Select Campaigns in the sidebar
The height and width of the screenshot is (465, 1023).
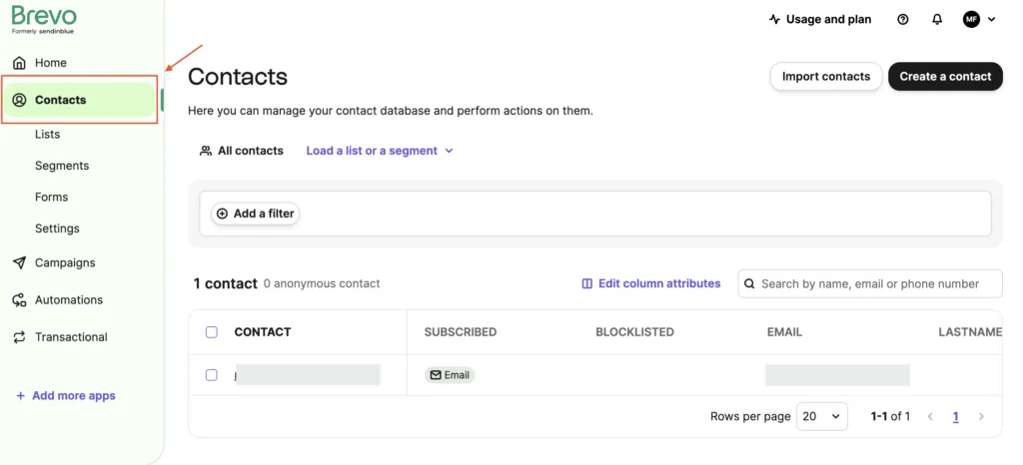[x=65, y=262]
